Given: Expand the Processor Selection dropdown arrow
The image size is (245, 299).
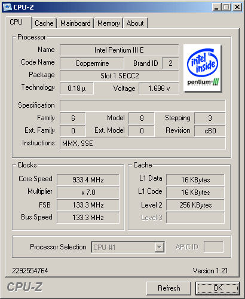Looking at the screenshot, I should click(159, 248).
